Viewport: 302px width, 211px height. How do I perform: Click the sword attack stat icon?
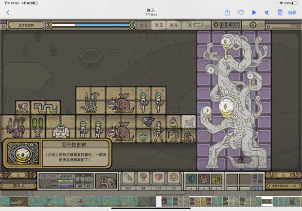point(128,177)
